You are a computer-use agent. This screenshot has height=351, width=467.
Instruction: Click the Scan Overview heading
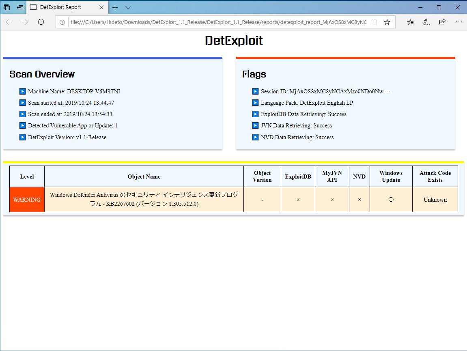(42, 74)
